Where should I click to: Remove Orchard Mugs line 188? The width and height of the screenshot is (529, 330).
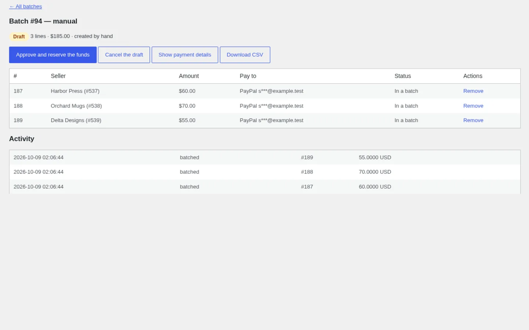pos(473,106)
